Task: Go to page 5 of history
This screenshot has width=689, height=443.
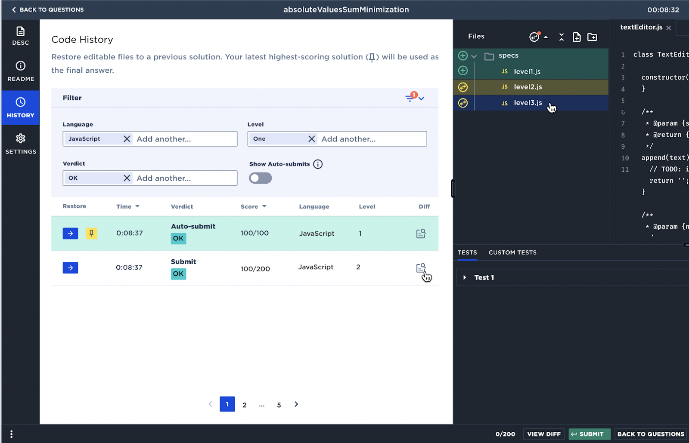Action: tap(279, 405)
